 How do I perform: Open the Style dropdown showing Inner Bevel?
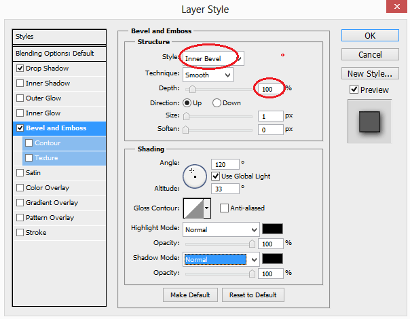[213, 58]
